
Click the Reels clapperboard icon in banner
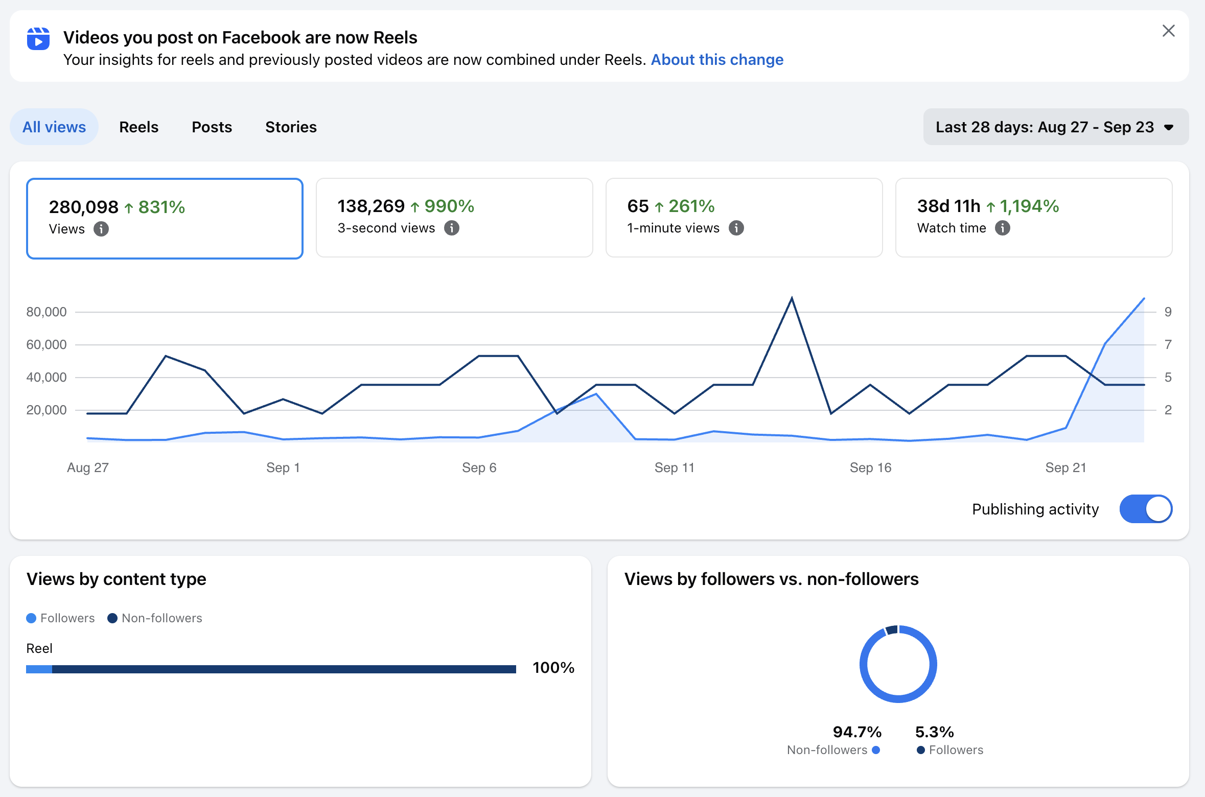click(38, 39)
